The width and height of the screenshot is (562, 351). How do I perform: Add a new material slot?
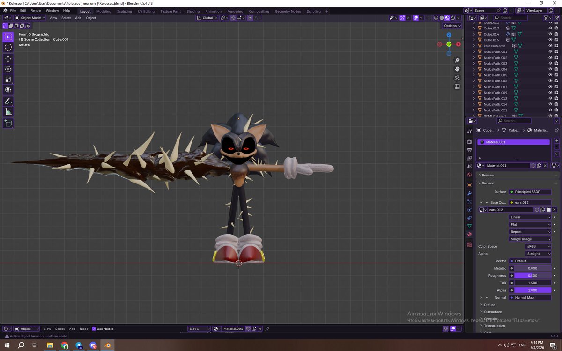556,140
